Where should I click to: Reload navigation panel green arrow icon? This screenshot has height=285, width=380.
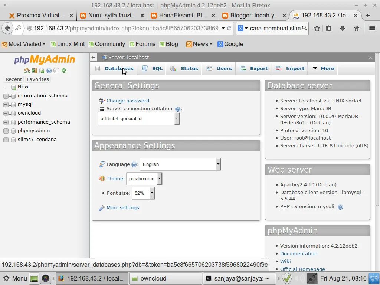tap(64, 71)
